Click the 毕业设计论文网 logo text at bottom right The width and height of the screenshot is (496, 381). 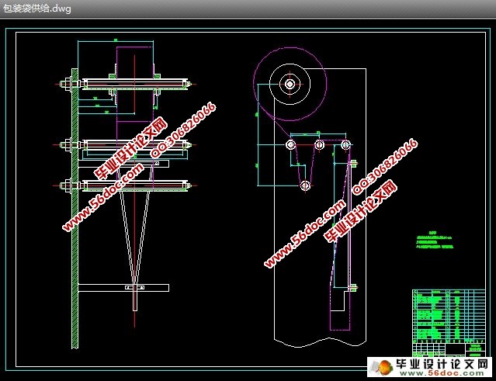click(442, 362)
